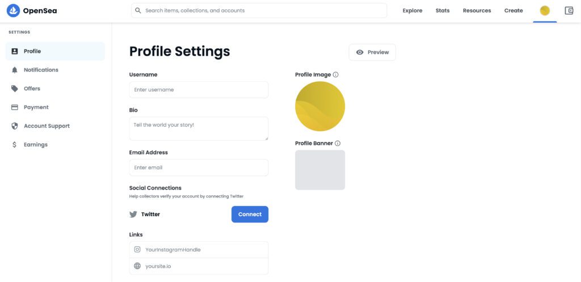This screenshot has height=282, width=581.
Task: Click the search magnifier icon
Action: click(138, 11)
